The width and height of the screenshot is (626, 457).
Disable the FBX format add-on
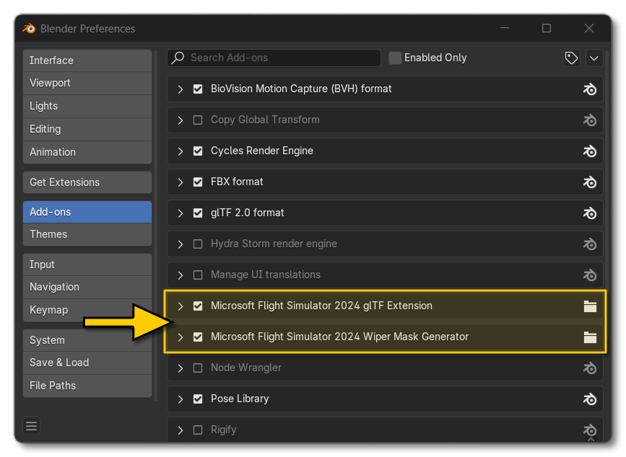point(198,182)
